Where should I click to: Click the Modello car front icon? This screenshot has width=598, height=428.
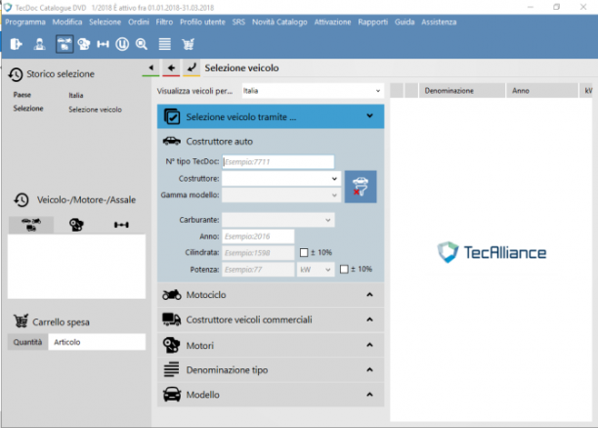click(x=172, y=395)
